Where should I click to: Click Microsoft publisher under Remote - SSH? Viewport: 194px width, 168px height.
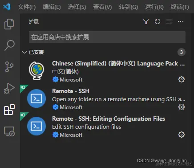(71, 107)
